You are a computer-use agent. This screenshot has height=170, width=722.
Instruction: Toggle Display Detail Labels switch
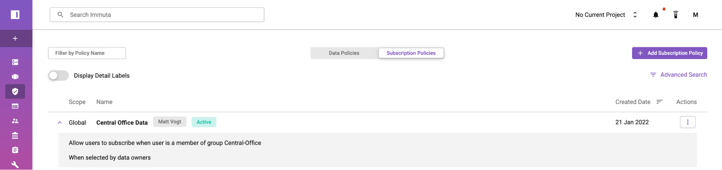point(58,76)
